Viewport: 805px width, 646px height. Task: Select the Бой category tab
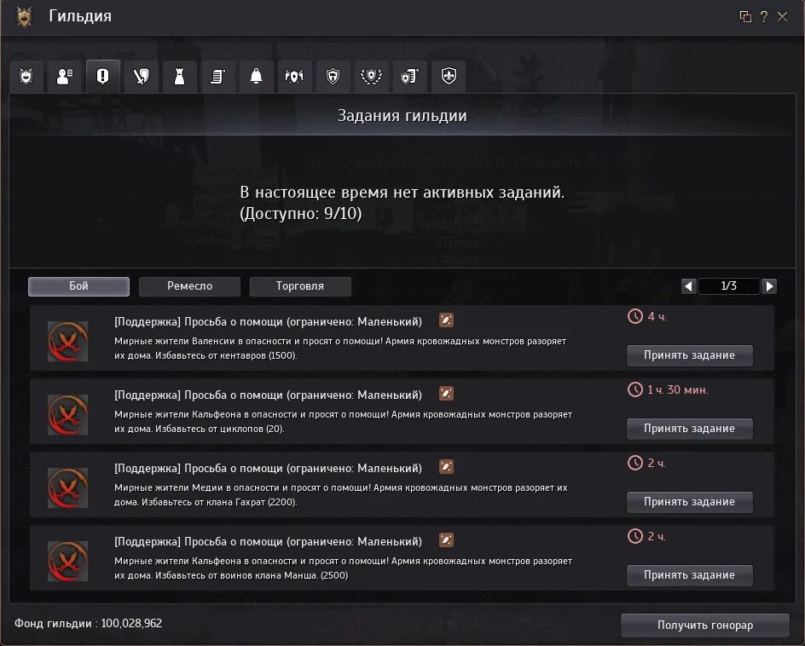(78, 286)
